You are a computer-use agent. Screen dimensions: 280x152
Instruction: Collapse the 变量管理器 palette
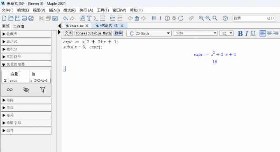pyautogui.click(x=26, y=64)
